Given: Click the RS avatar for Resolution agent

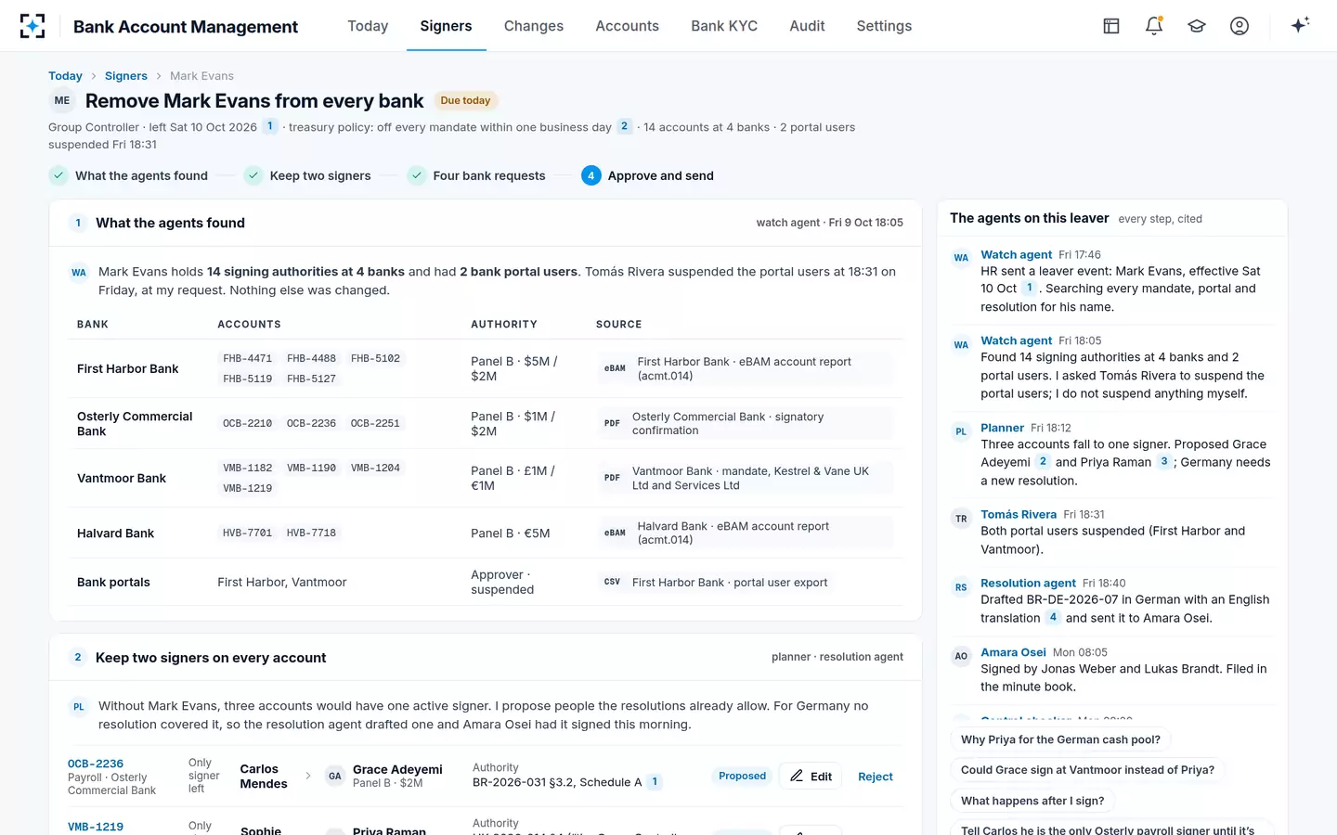Looking at the screenshot, I should coord(961,587).
